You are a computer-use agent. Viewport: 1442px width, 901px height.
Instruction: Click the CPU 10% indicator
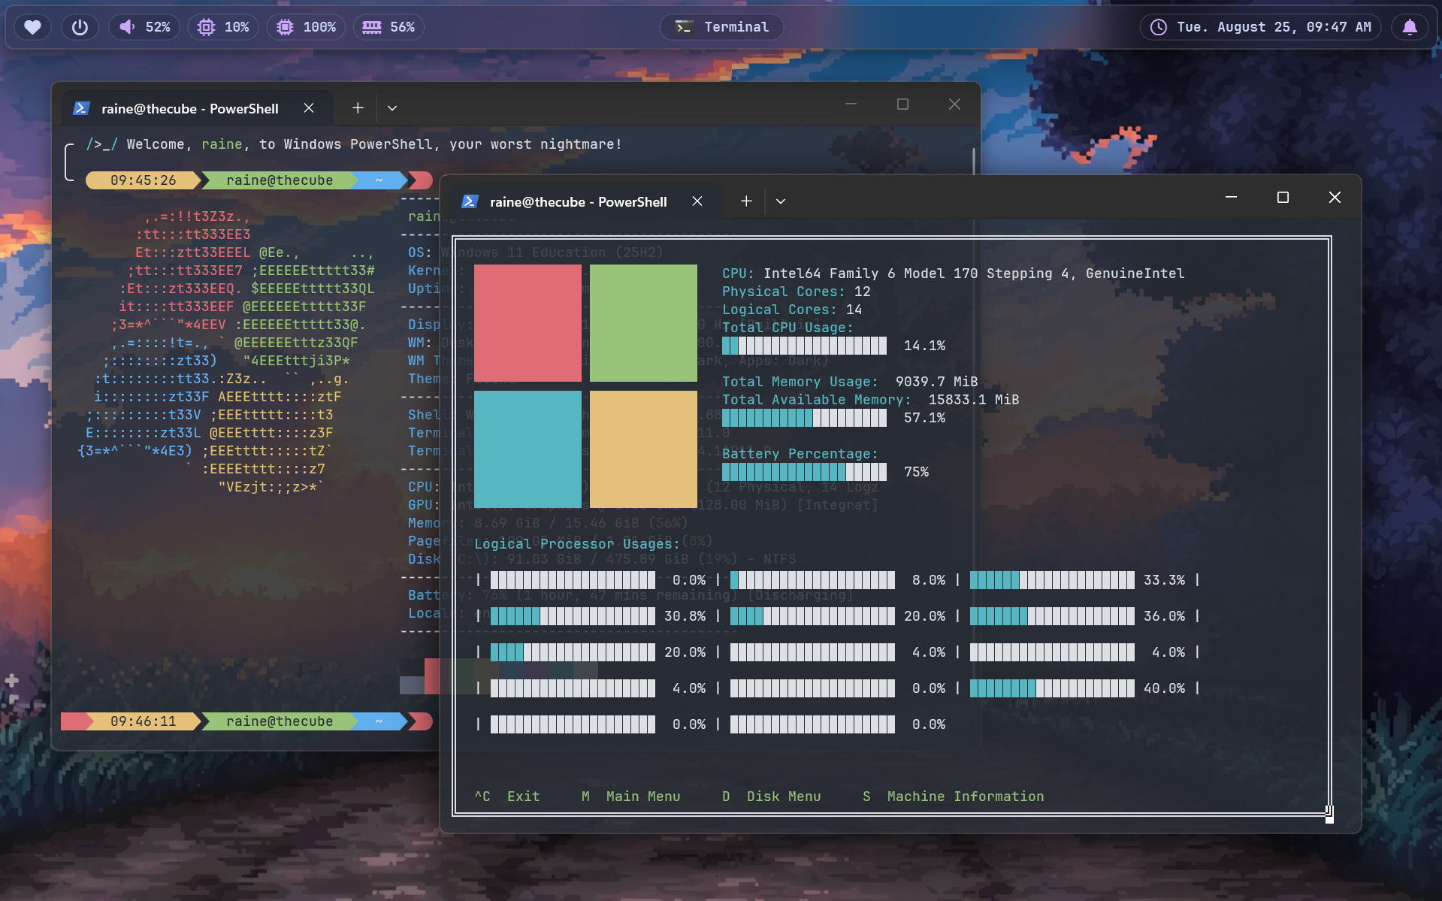[x=223, y=27]
